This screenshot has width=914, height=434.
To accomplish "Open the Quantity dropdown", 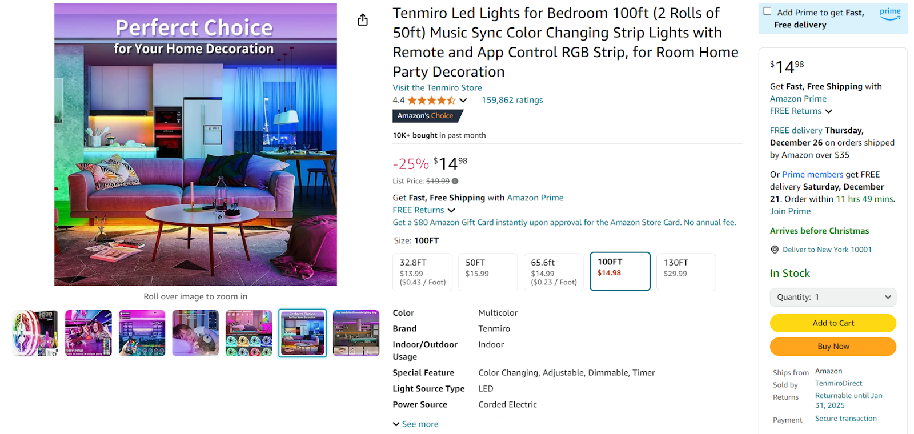I will 832,297.
